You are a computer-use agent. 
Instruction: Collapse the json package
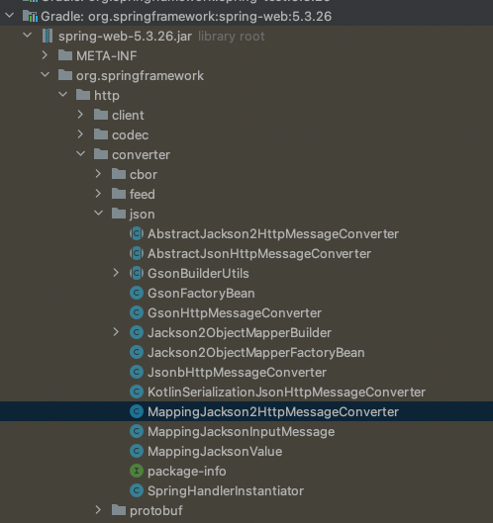[99, 213]
